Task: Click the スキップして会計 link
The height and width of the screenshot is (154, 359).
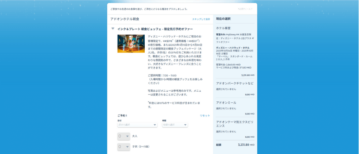Action: [x=201, y=19]
